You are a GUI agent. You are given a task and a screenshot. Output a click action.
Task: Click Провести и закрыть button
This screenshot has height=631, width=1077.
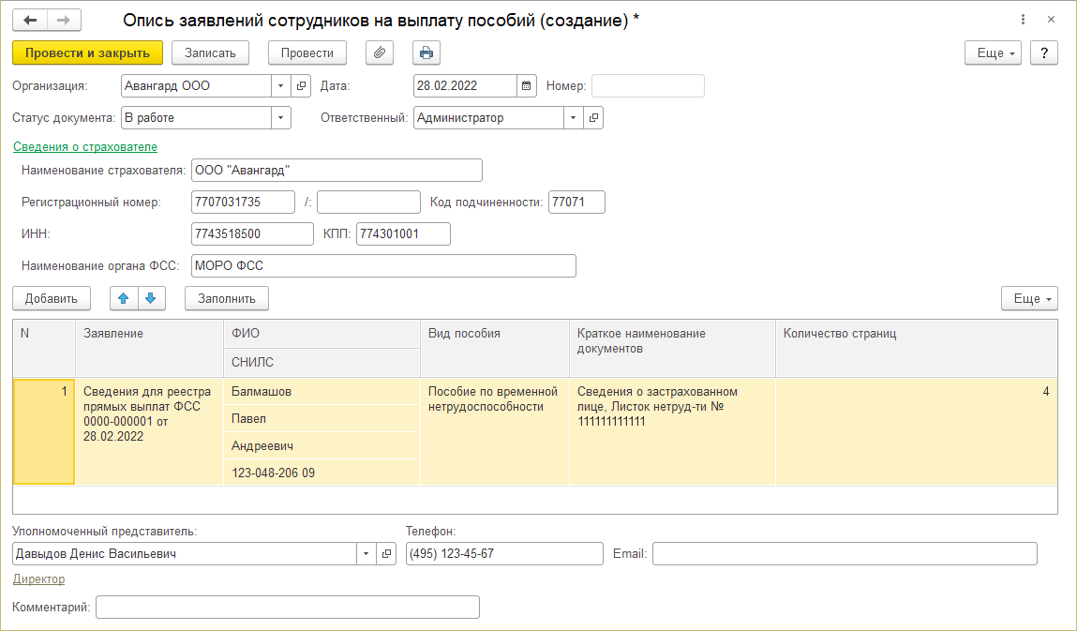(x=88, y=53)
